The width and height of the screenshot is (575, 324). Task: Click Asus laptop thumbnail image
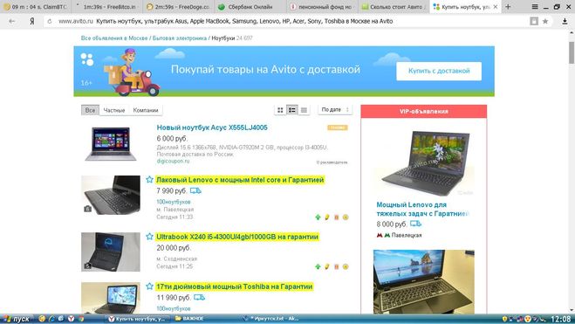111,144
